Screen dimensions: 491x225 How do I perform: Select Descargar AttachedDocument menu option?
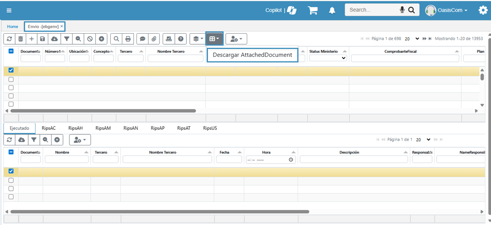pos(252,55)
